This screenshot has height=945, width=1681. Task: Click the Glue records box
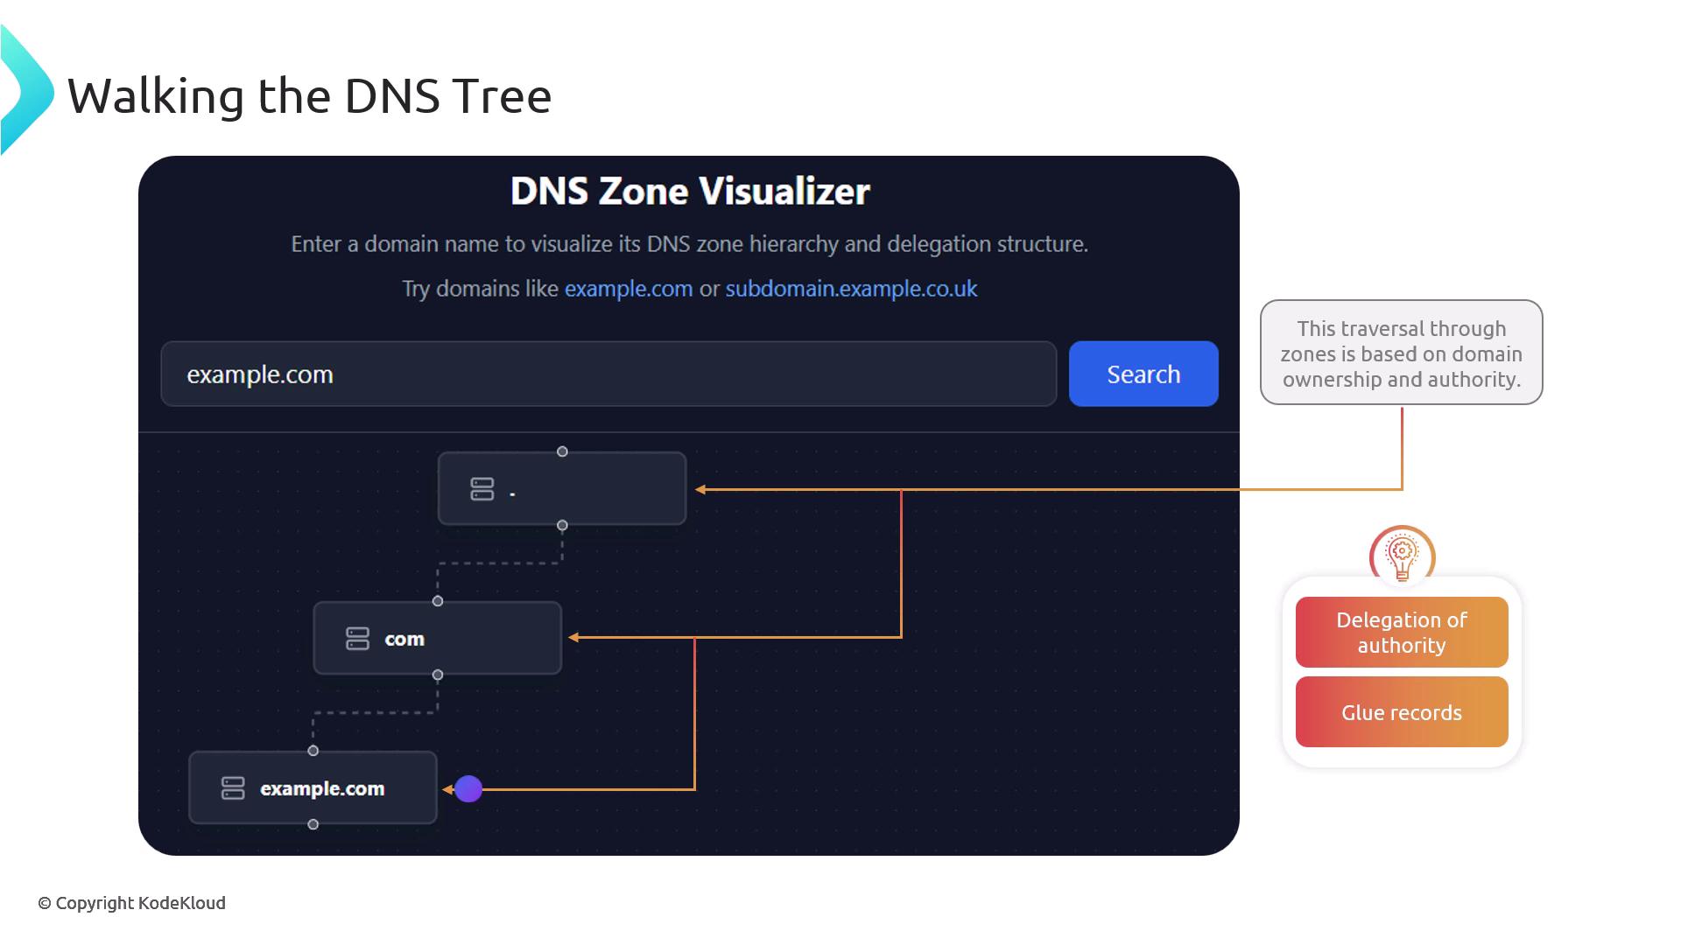click(x=1401, y=712)
